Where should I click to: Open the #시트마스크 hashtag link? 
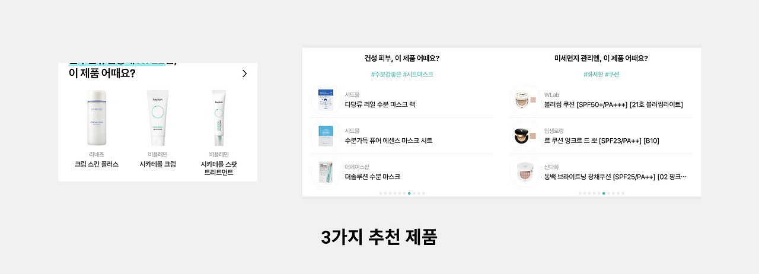417,75
